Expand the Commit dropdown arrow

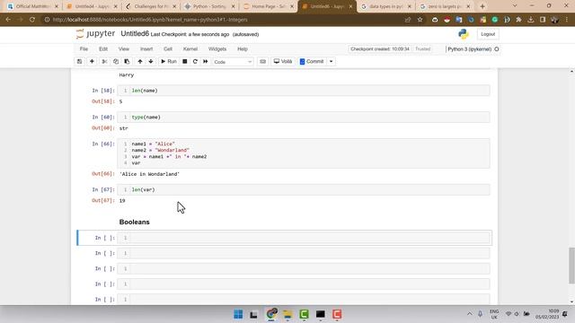point(332,62)
